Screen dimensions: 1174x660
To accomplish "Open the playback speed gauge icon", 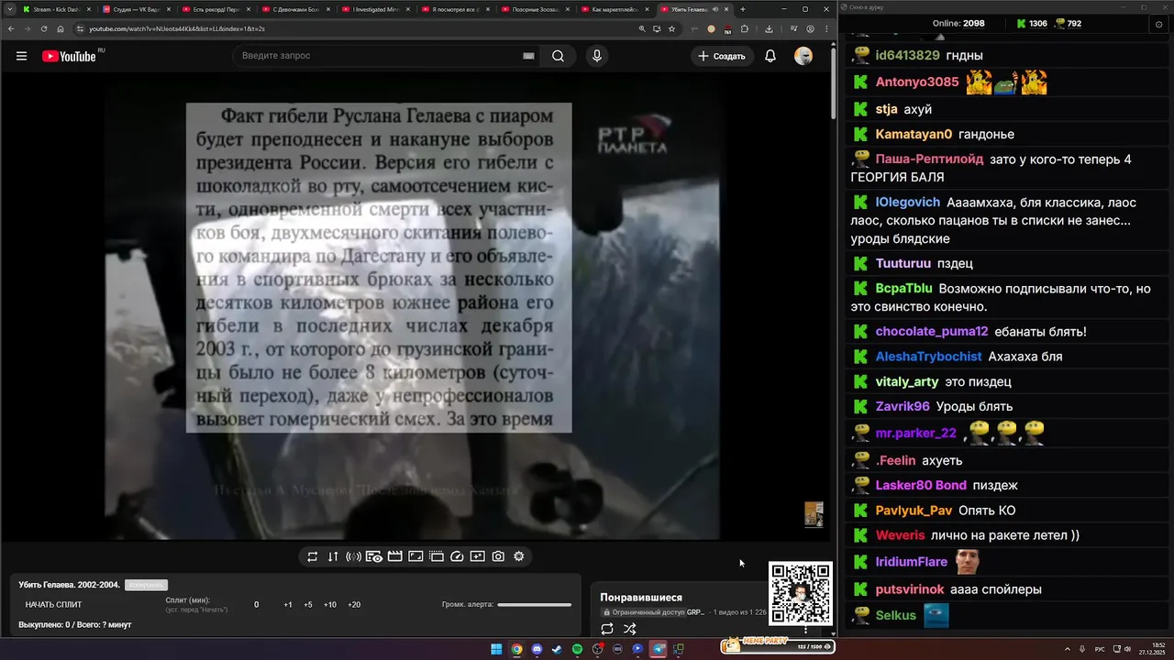I will pyautogui.click(x=457, y=556).
